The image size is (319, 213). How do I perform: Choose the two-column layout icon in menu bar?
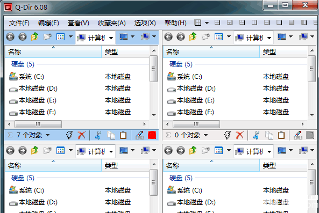pyautogui.click(x=254, y=23)
